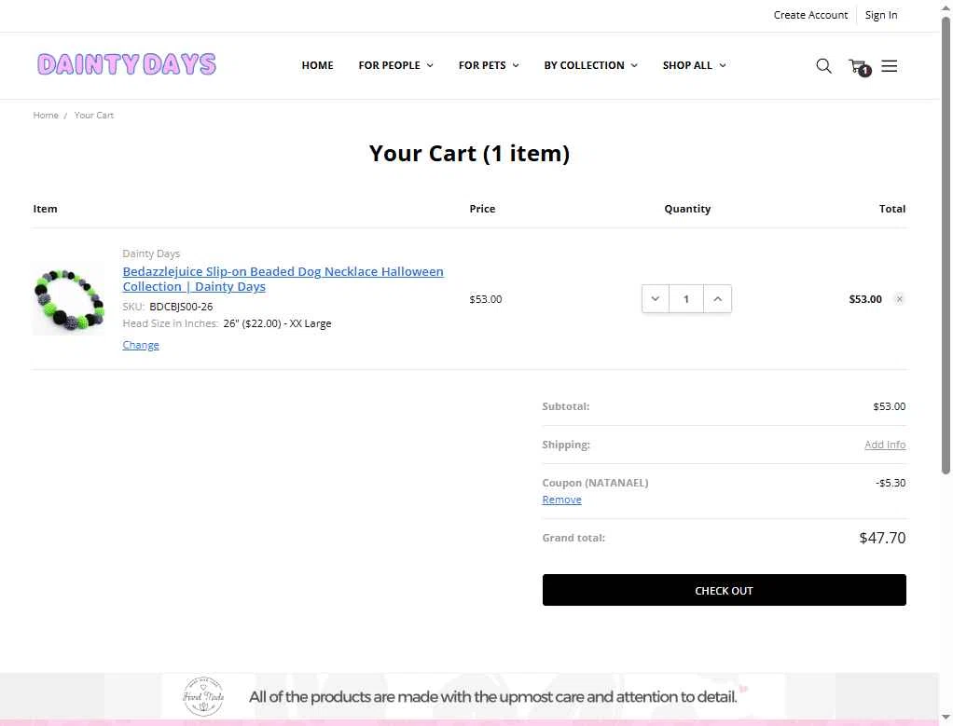This screenshot has width=953, height=726.
Task: Click the Dainty Days logo
Action: (127, 64)
